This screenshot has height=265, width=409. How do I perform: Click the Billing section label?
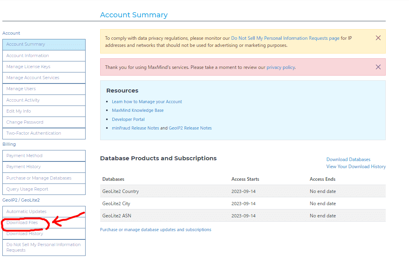(9, 144)
